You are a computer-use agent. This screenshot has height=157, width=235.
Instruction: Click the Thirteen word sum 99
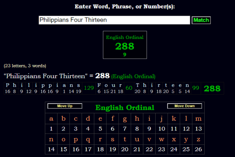[x=195, y=88]
